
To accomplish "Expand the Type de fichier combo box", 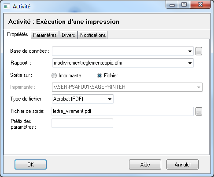I will 110,99.
